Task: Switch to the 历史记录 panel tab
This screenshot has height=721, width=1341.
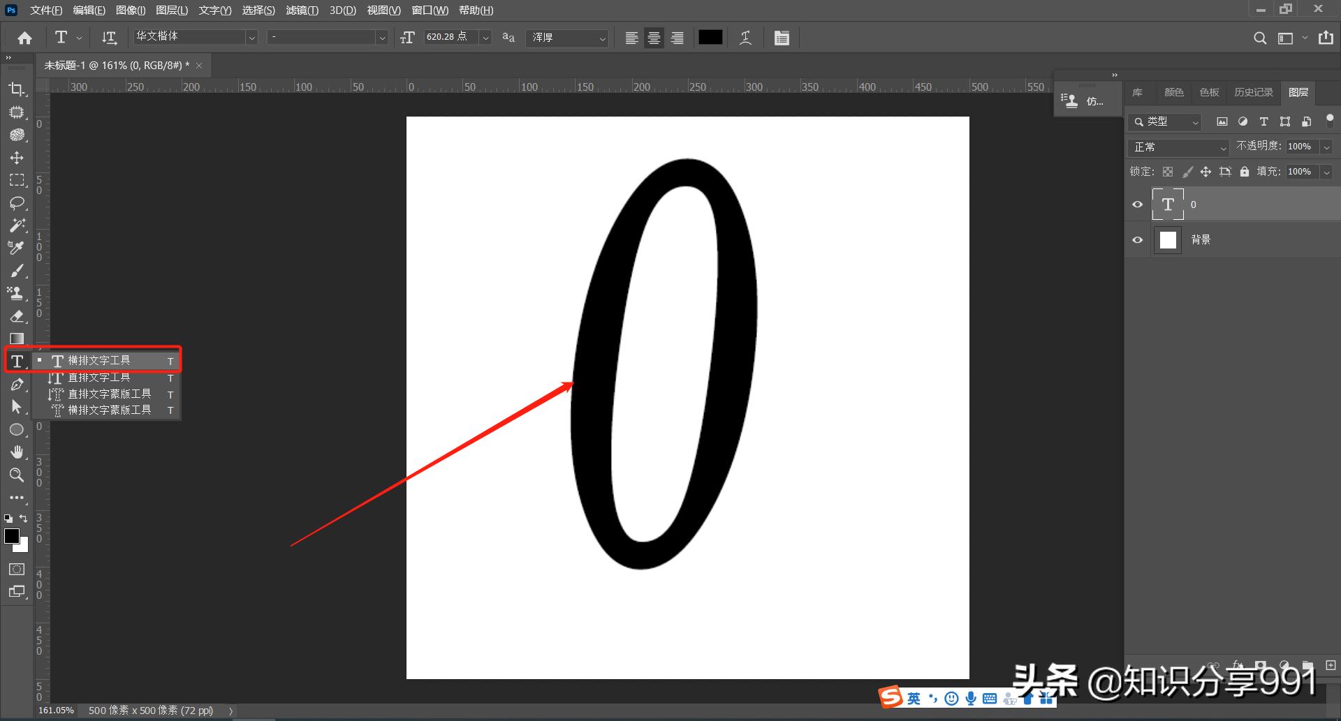Action: [x=1253, y=91]
